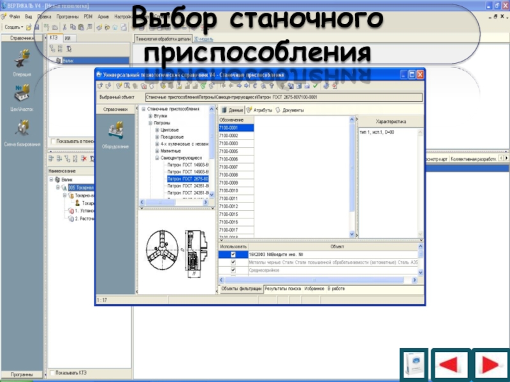Click the red back arrow slide button
Screen dimensions: 510x382
coord(451,365)
